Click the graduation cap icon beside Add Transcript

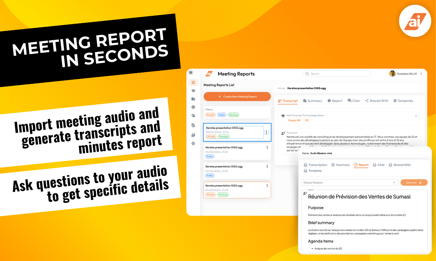pos(283,116)
